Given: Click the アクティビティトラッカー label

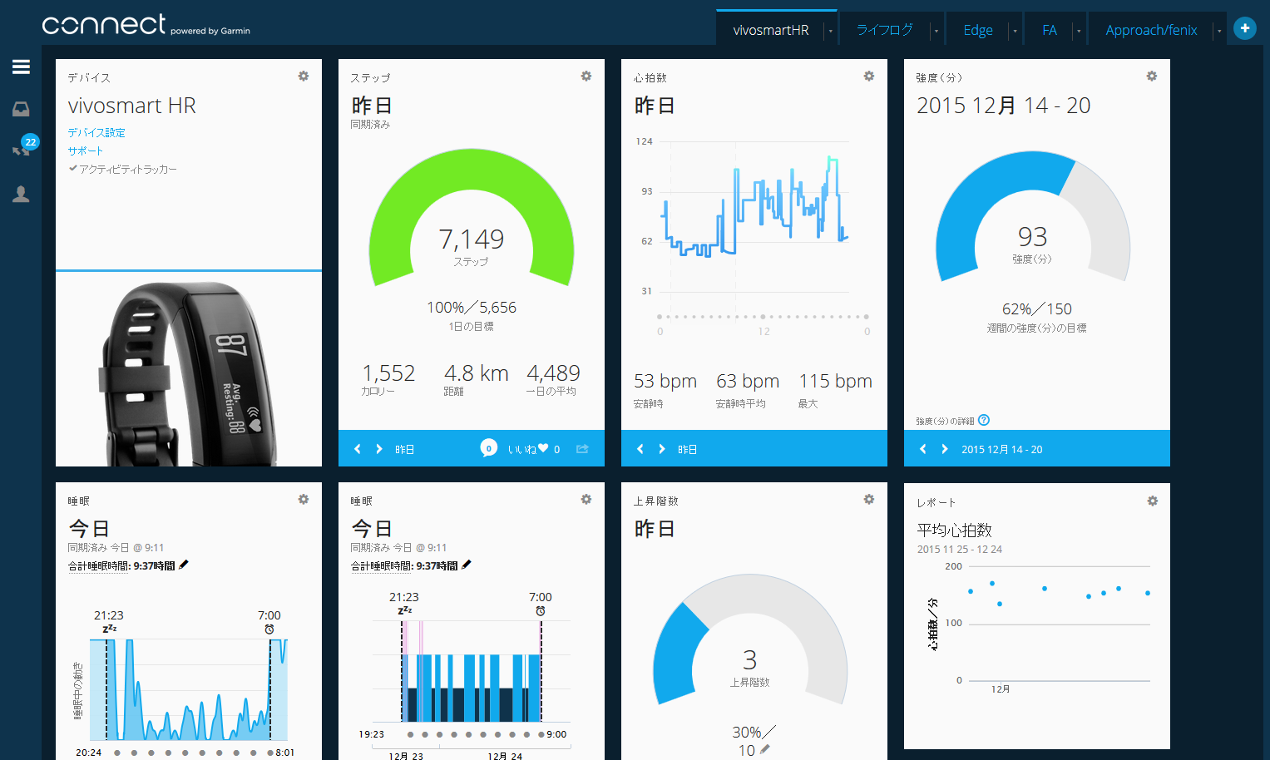Looking at the screenshot, I should pyautogui.click(x=127, y=169).
